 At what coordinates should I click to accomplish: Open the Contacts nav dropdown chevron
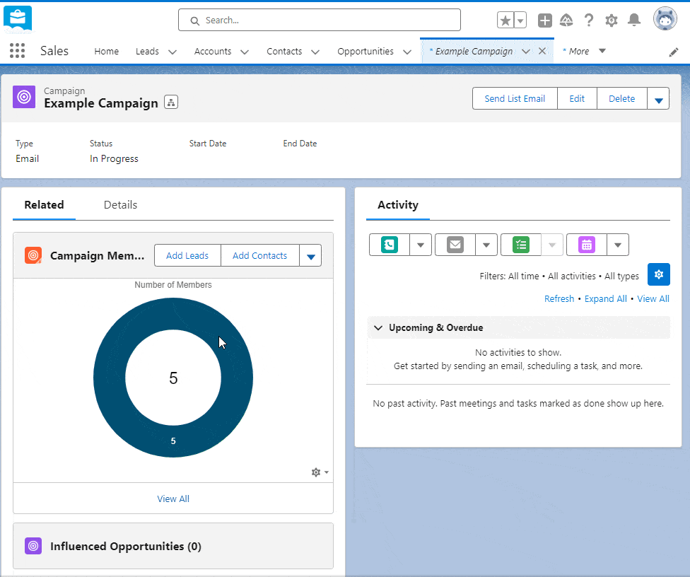click(315, 52)
